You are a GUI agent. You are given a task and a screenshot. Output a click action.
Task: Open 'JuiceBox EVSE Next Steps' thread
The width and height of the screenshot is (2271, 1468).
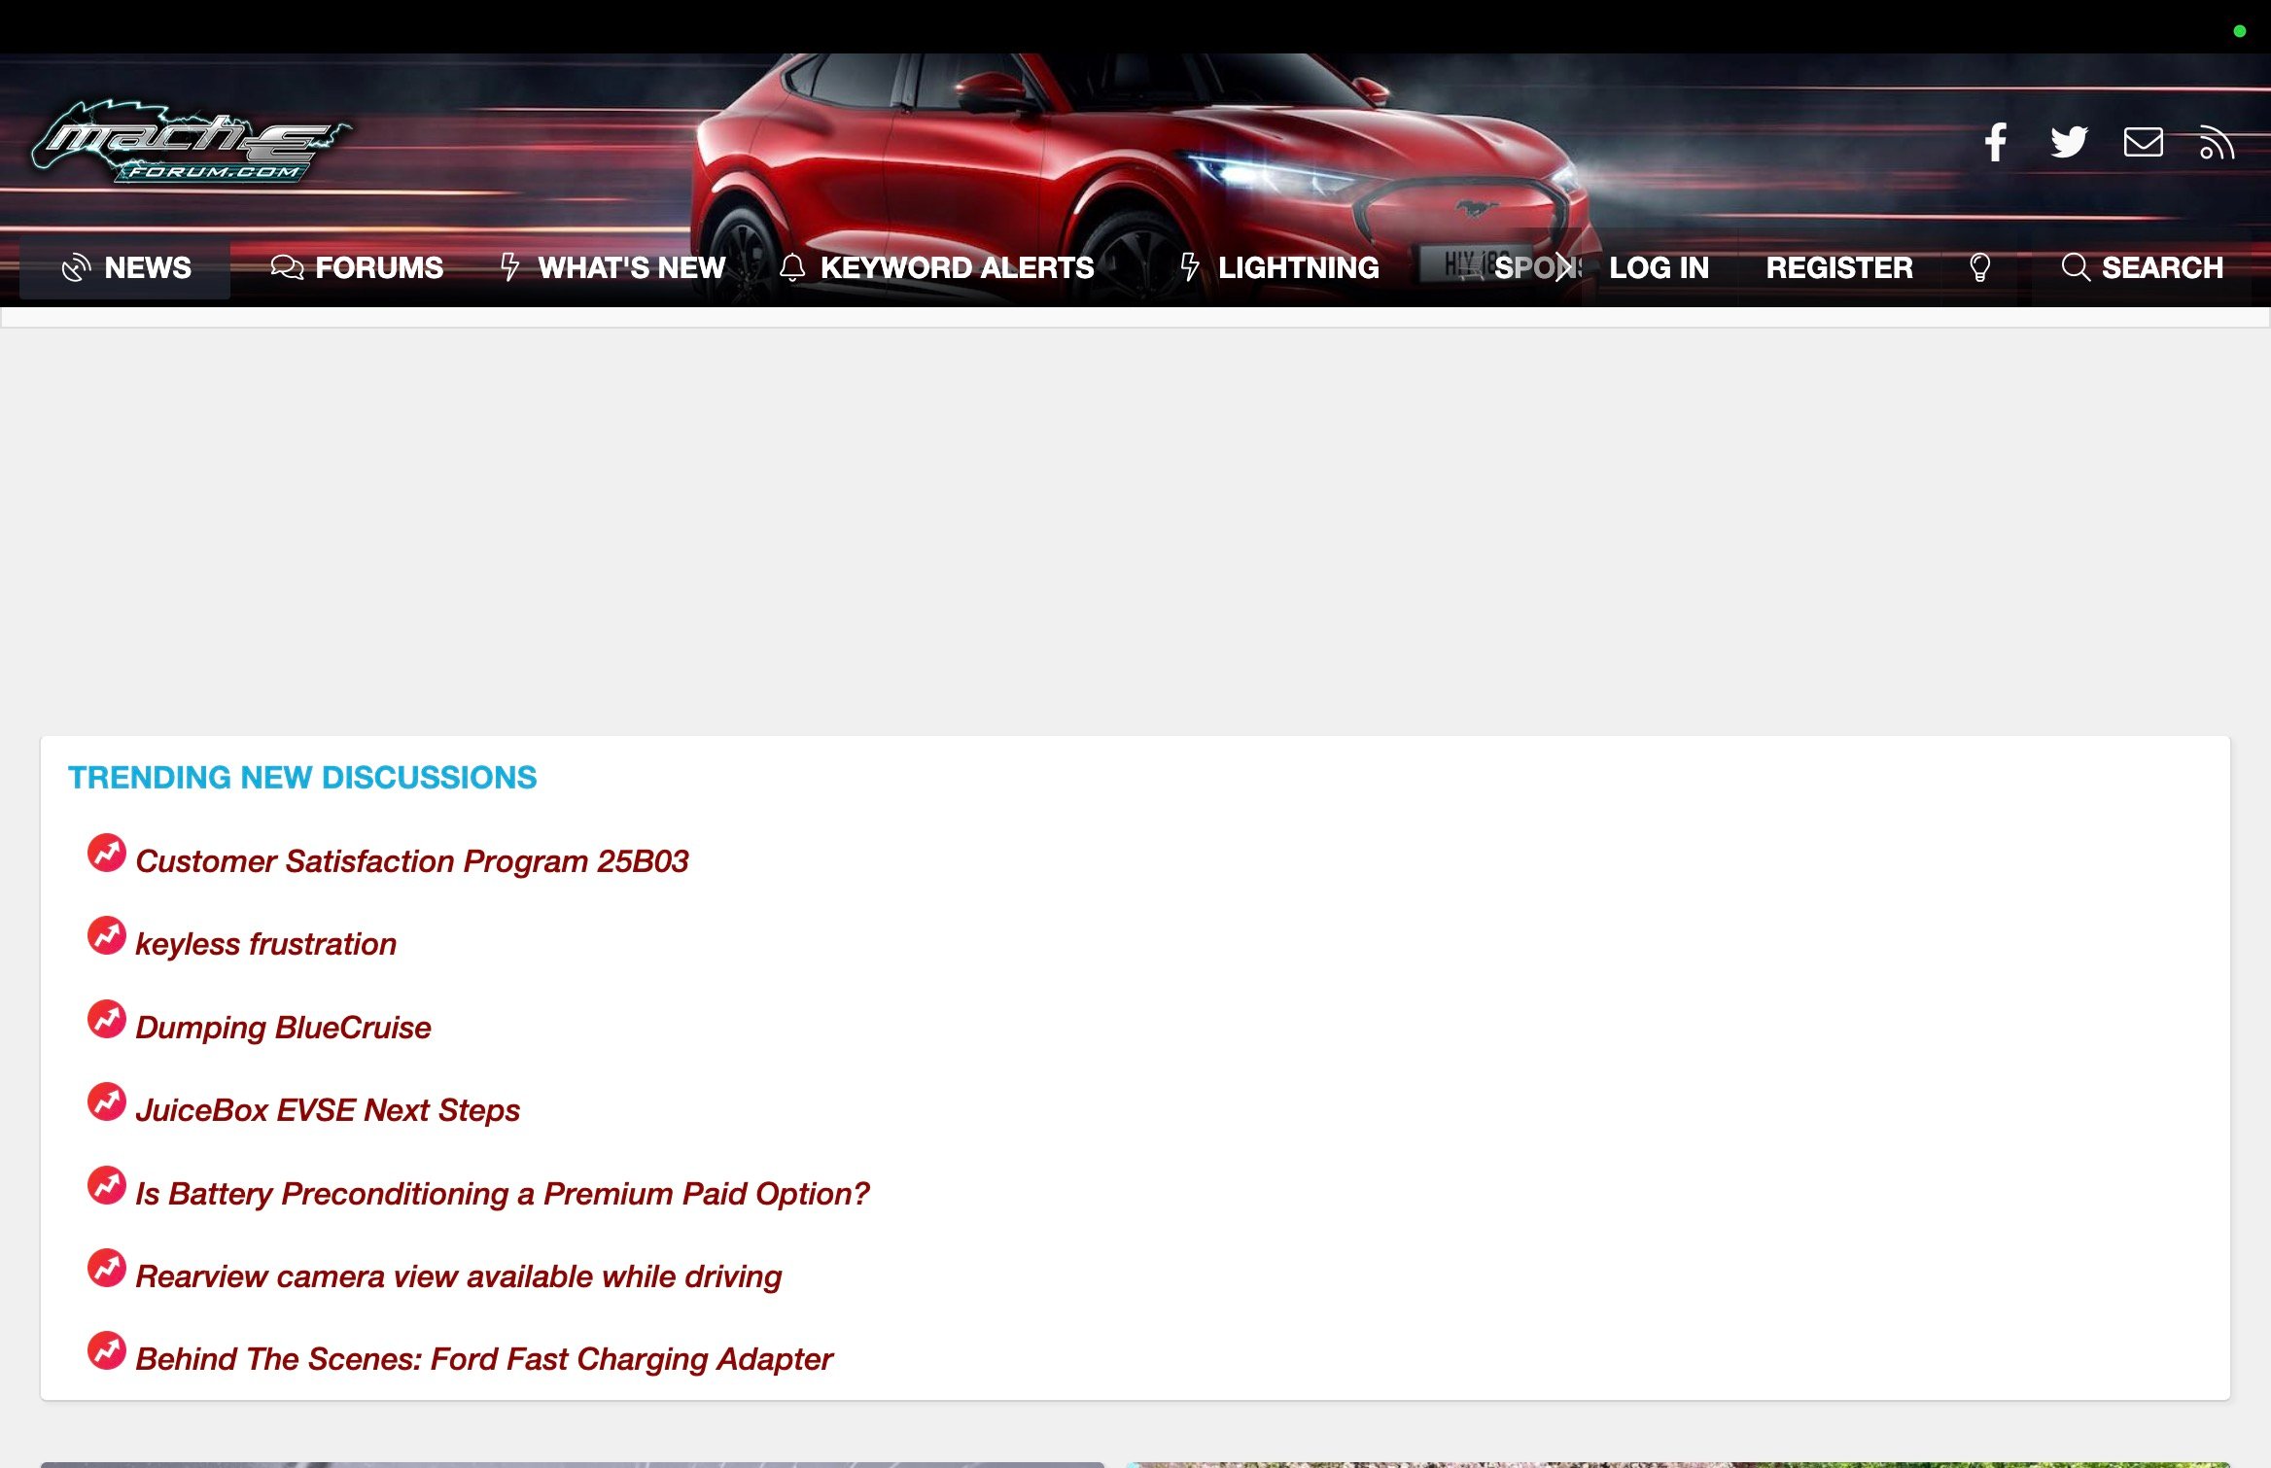[x=328, y=1110]
